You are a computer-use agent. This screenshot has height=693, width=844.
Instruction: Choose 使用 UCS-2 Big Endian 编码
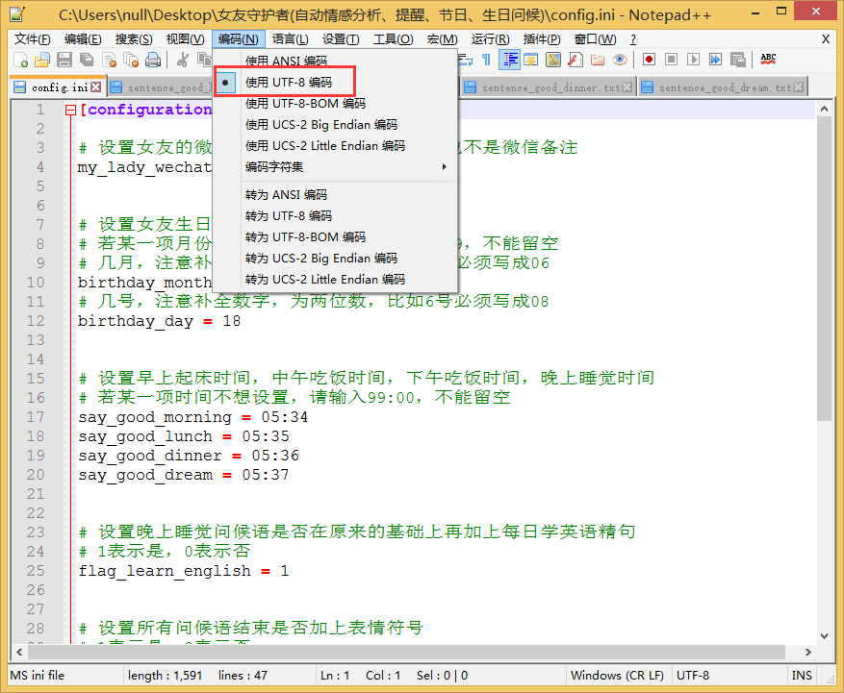point(320,124)
